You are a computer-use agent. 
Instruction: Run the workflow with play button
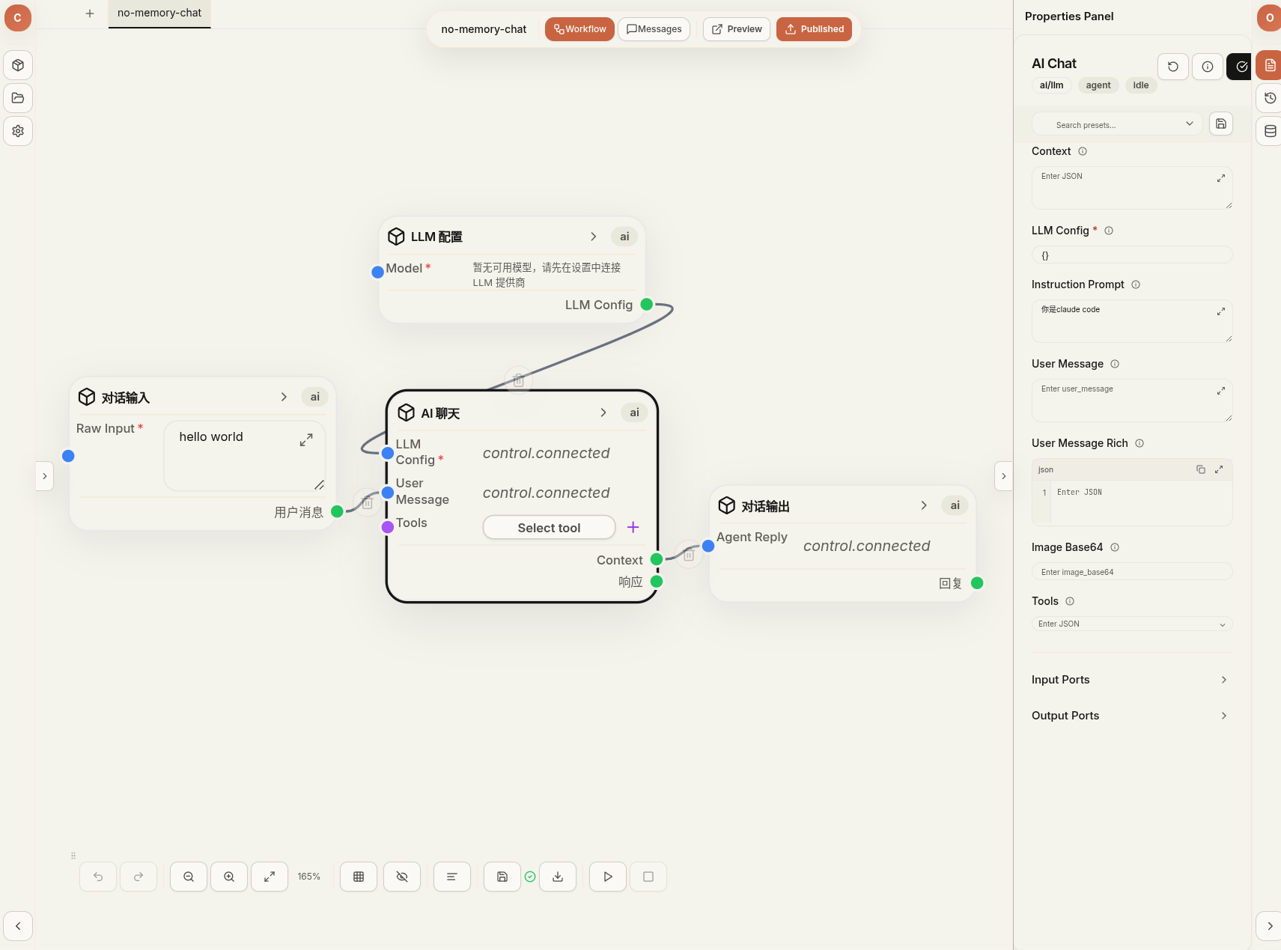click(x=608, y=877)
